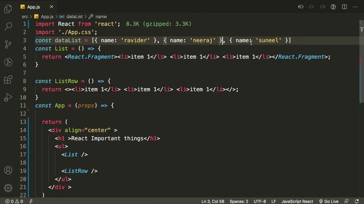
Task: Click the <List /> tag on line 17
Action: pos(75,155)
